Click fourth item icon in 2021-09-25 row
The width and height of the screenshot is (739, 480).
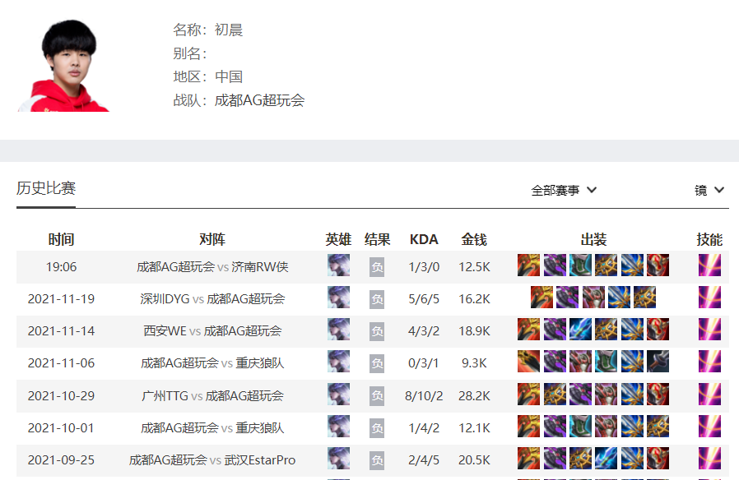[x=606, y=458]
